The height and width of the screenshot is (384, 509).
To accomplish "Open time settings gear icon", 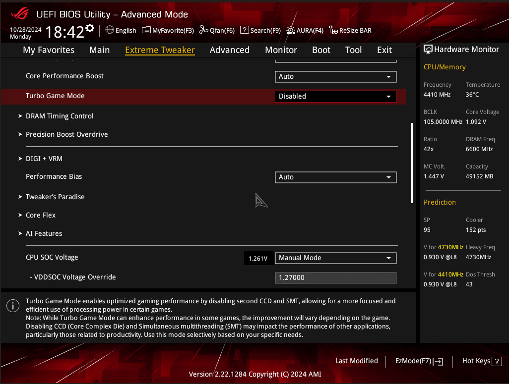I will click(90, 28).
